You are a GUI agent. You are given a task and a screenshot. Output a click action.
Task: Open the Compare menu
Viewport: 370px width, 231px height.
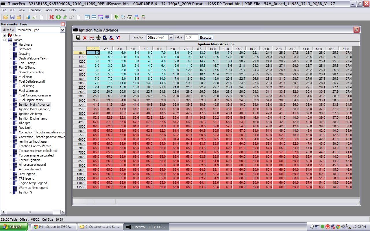tap(34, 10)
